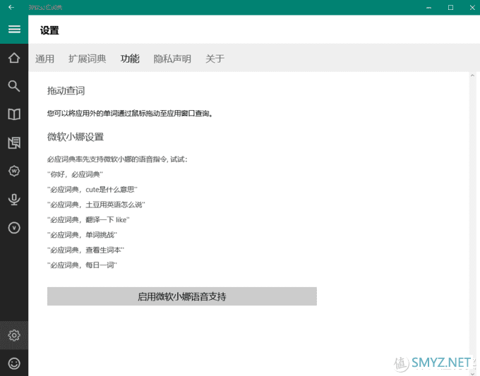Open the search magnifier in sidebar
Viewport: 480px width, 376px height.
click(x=14, y=86)
